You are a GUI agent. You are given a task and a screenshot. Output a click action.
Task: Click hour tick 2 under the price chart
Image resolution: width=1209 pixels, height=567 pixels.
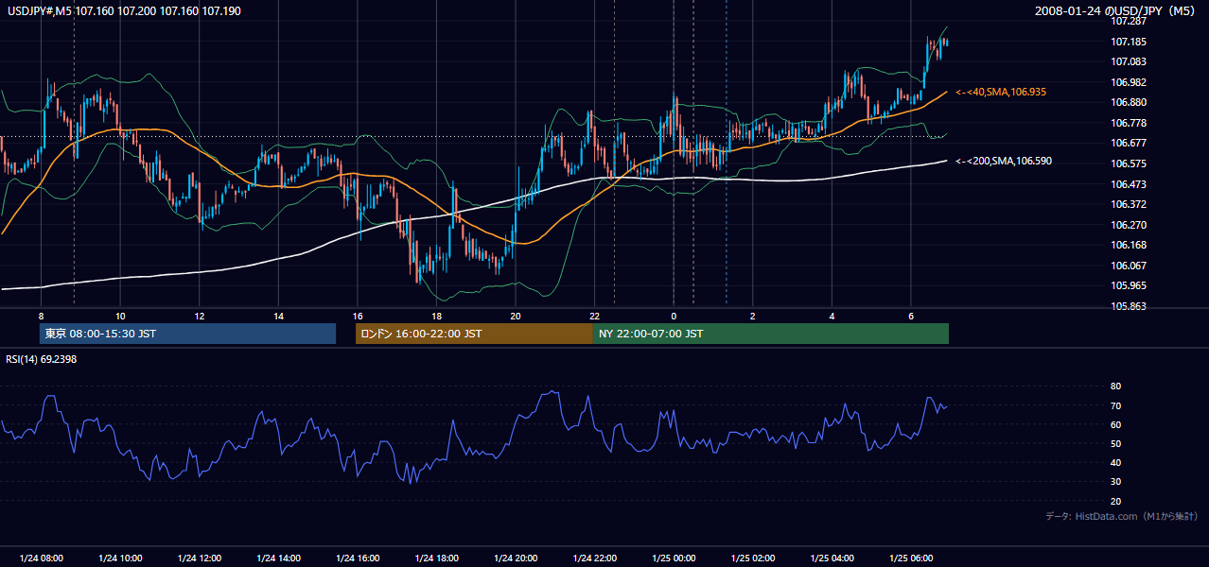click(x=753, y=316)
